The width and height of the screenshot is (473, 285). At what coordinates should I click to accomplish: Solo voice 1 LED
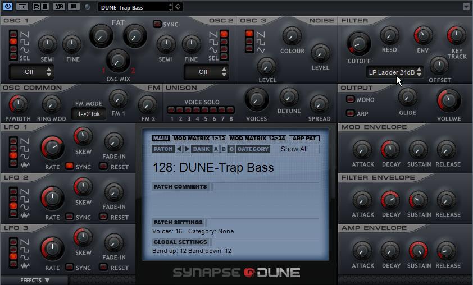point(171,109)
